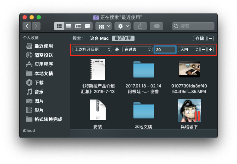Click the number field showing 30
The image size is (237, 164).
[165, 50]
